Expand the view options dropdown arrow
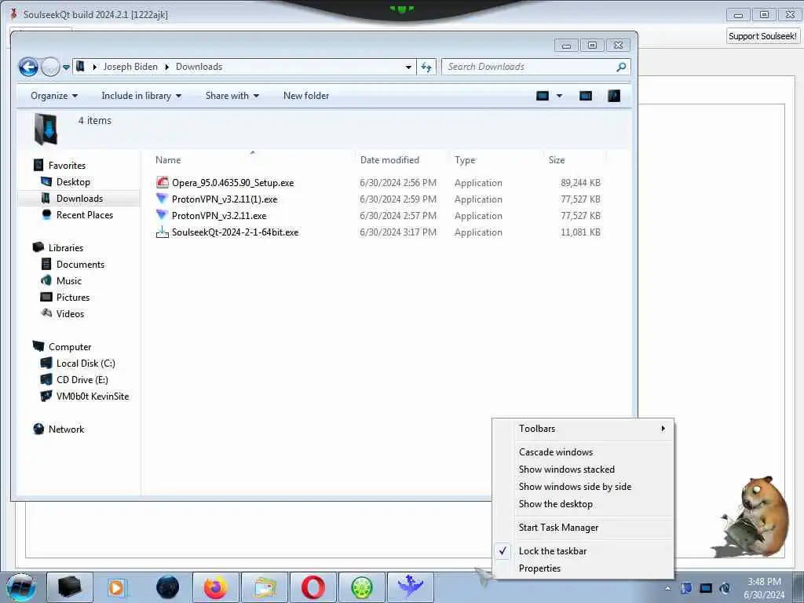The width and height of the screenshot is (804, 603). (559, 96)
